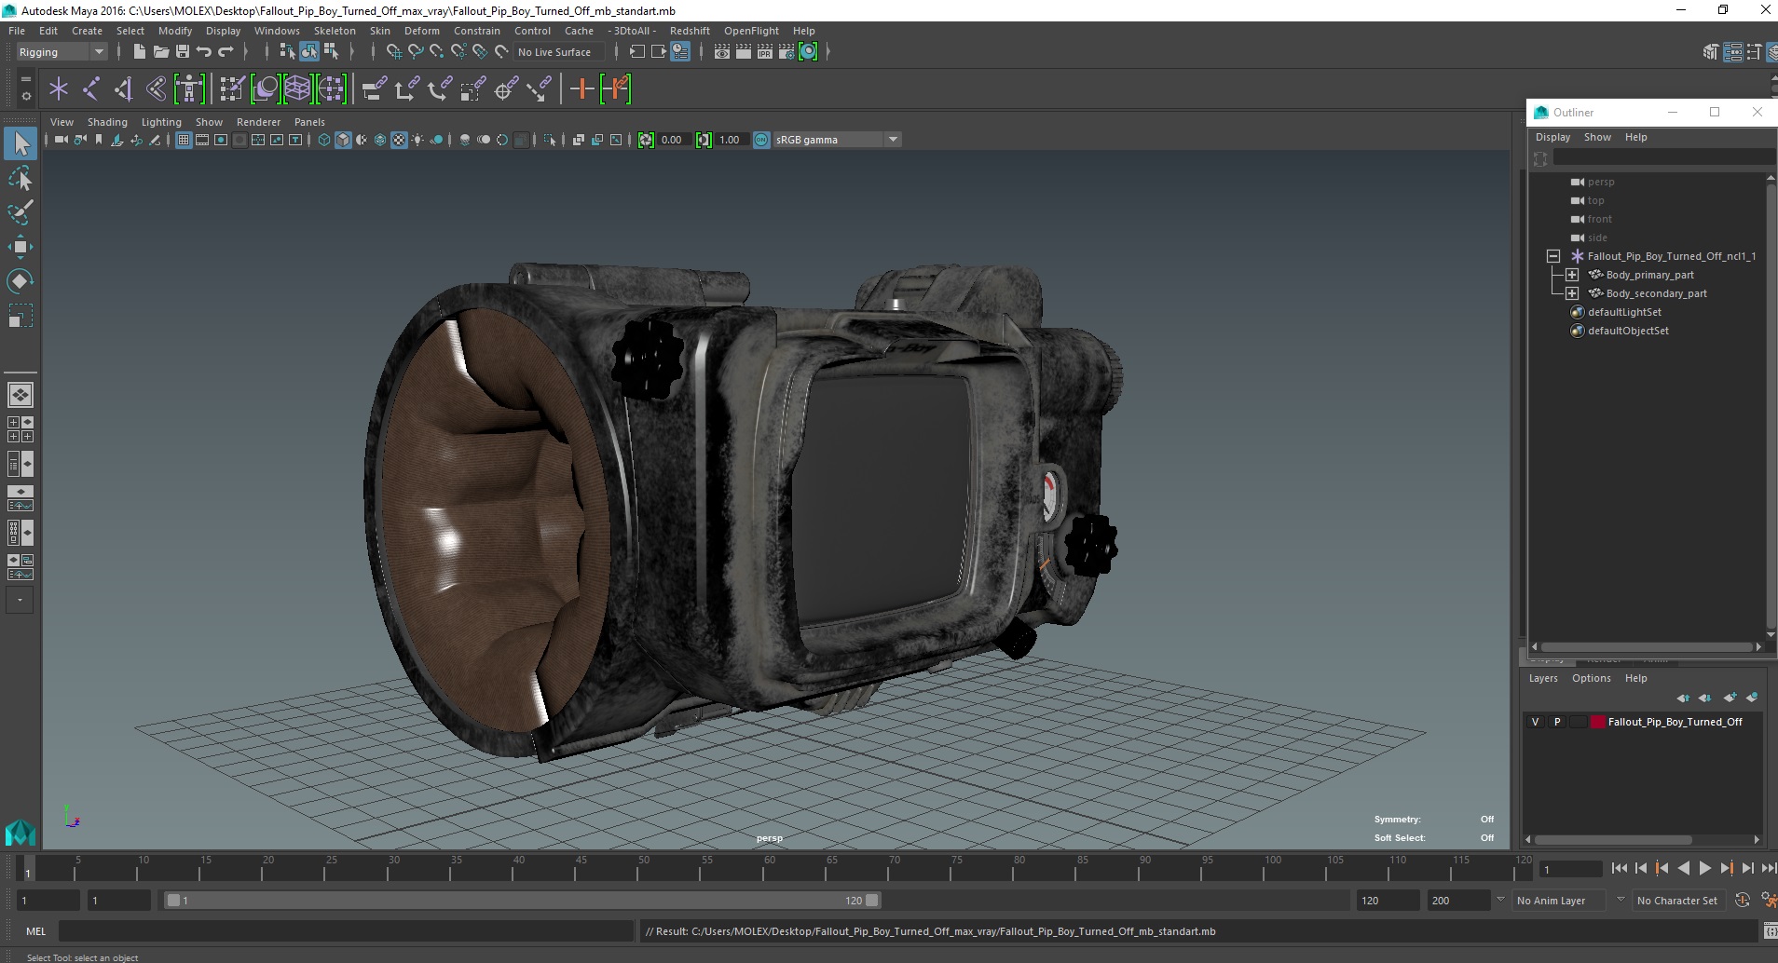
Task: Toggle textured display in viewport
Action: tap(399, 140)
